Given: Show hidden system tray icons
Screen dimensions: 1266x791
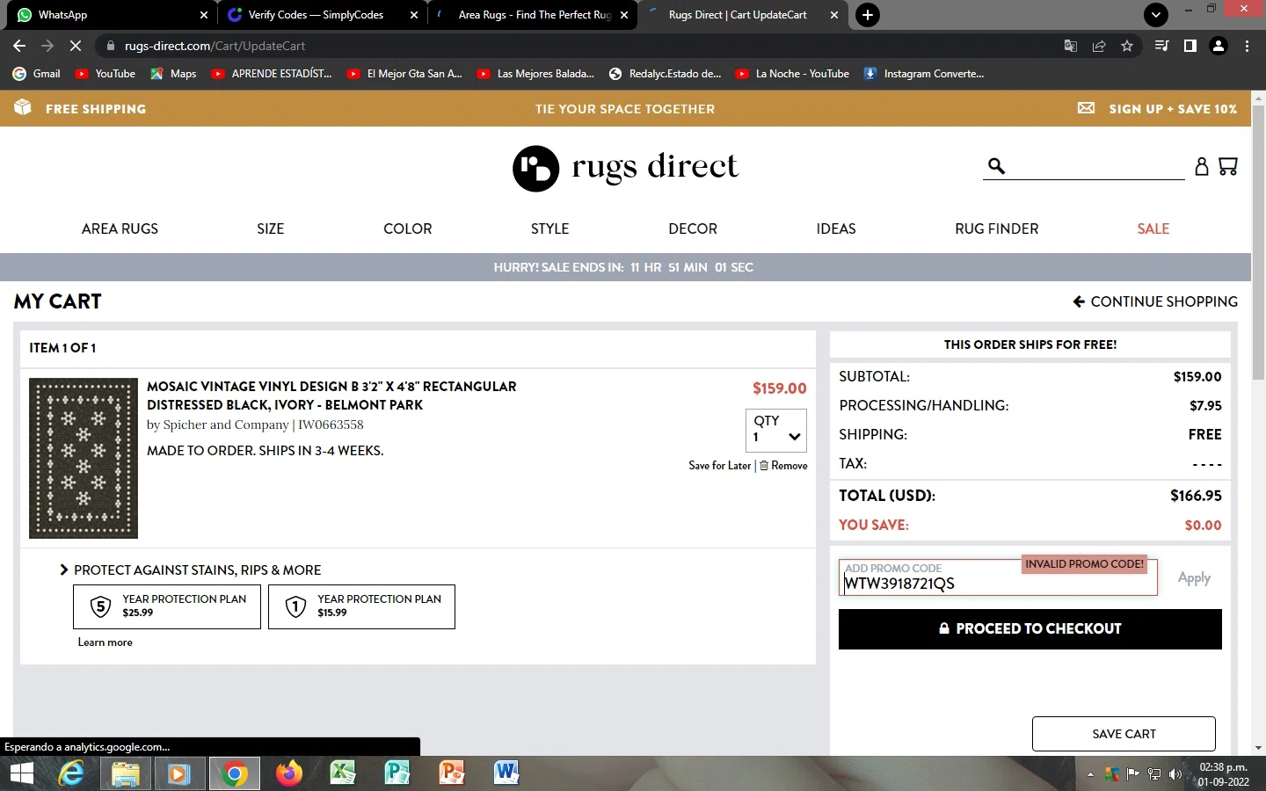Looking at the screenshot, I should click(1090, 774).
